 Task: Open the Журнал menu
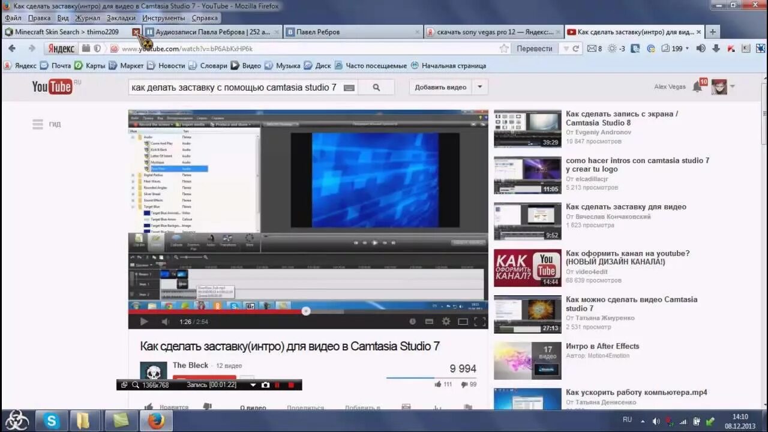pos(88,18)
